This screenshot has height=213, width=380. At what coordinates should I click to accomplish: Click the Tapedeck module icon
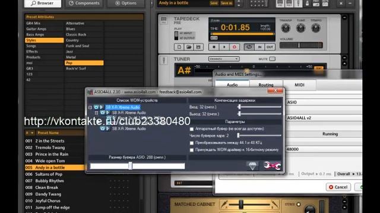click(x=164, y=20)
